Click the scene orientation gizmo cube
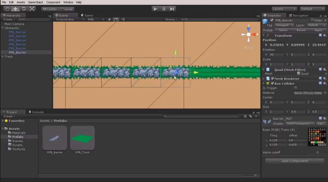The height and width of the screenshot is (182, 328). point(249,35)
